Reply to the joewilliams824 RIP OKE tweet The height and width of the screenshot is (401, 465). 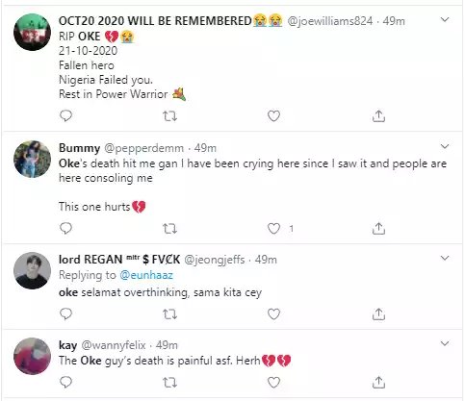[x=65, y=115]
